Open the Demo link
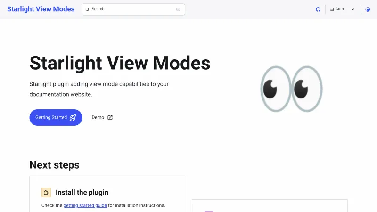This screenshot has height=212, width=377. tap(98, 117)
